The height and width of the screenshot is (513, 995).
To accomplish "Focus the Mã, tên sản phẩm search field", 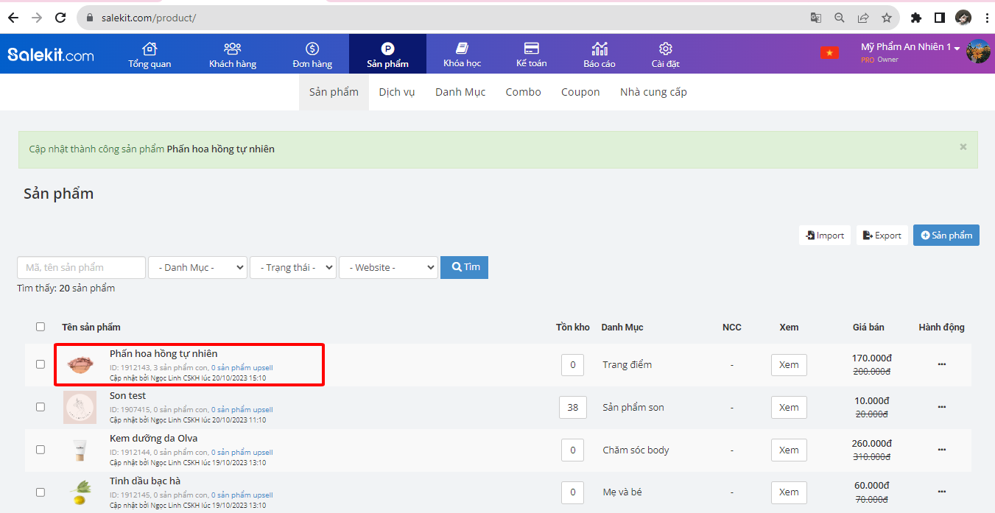I will [x=81, y=267].
